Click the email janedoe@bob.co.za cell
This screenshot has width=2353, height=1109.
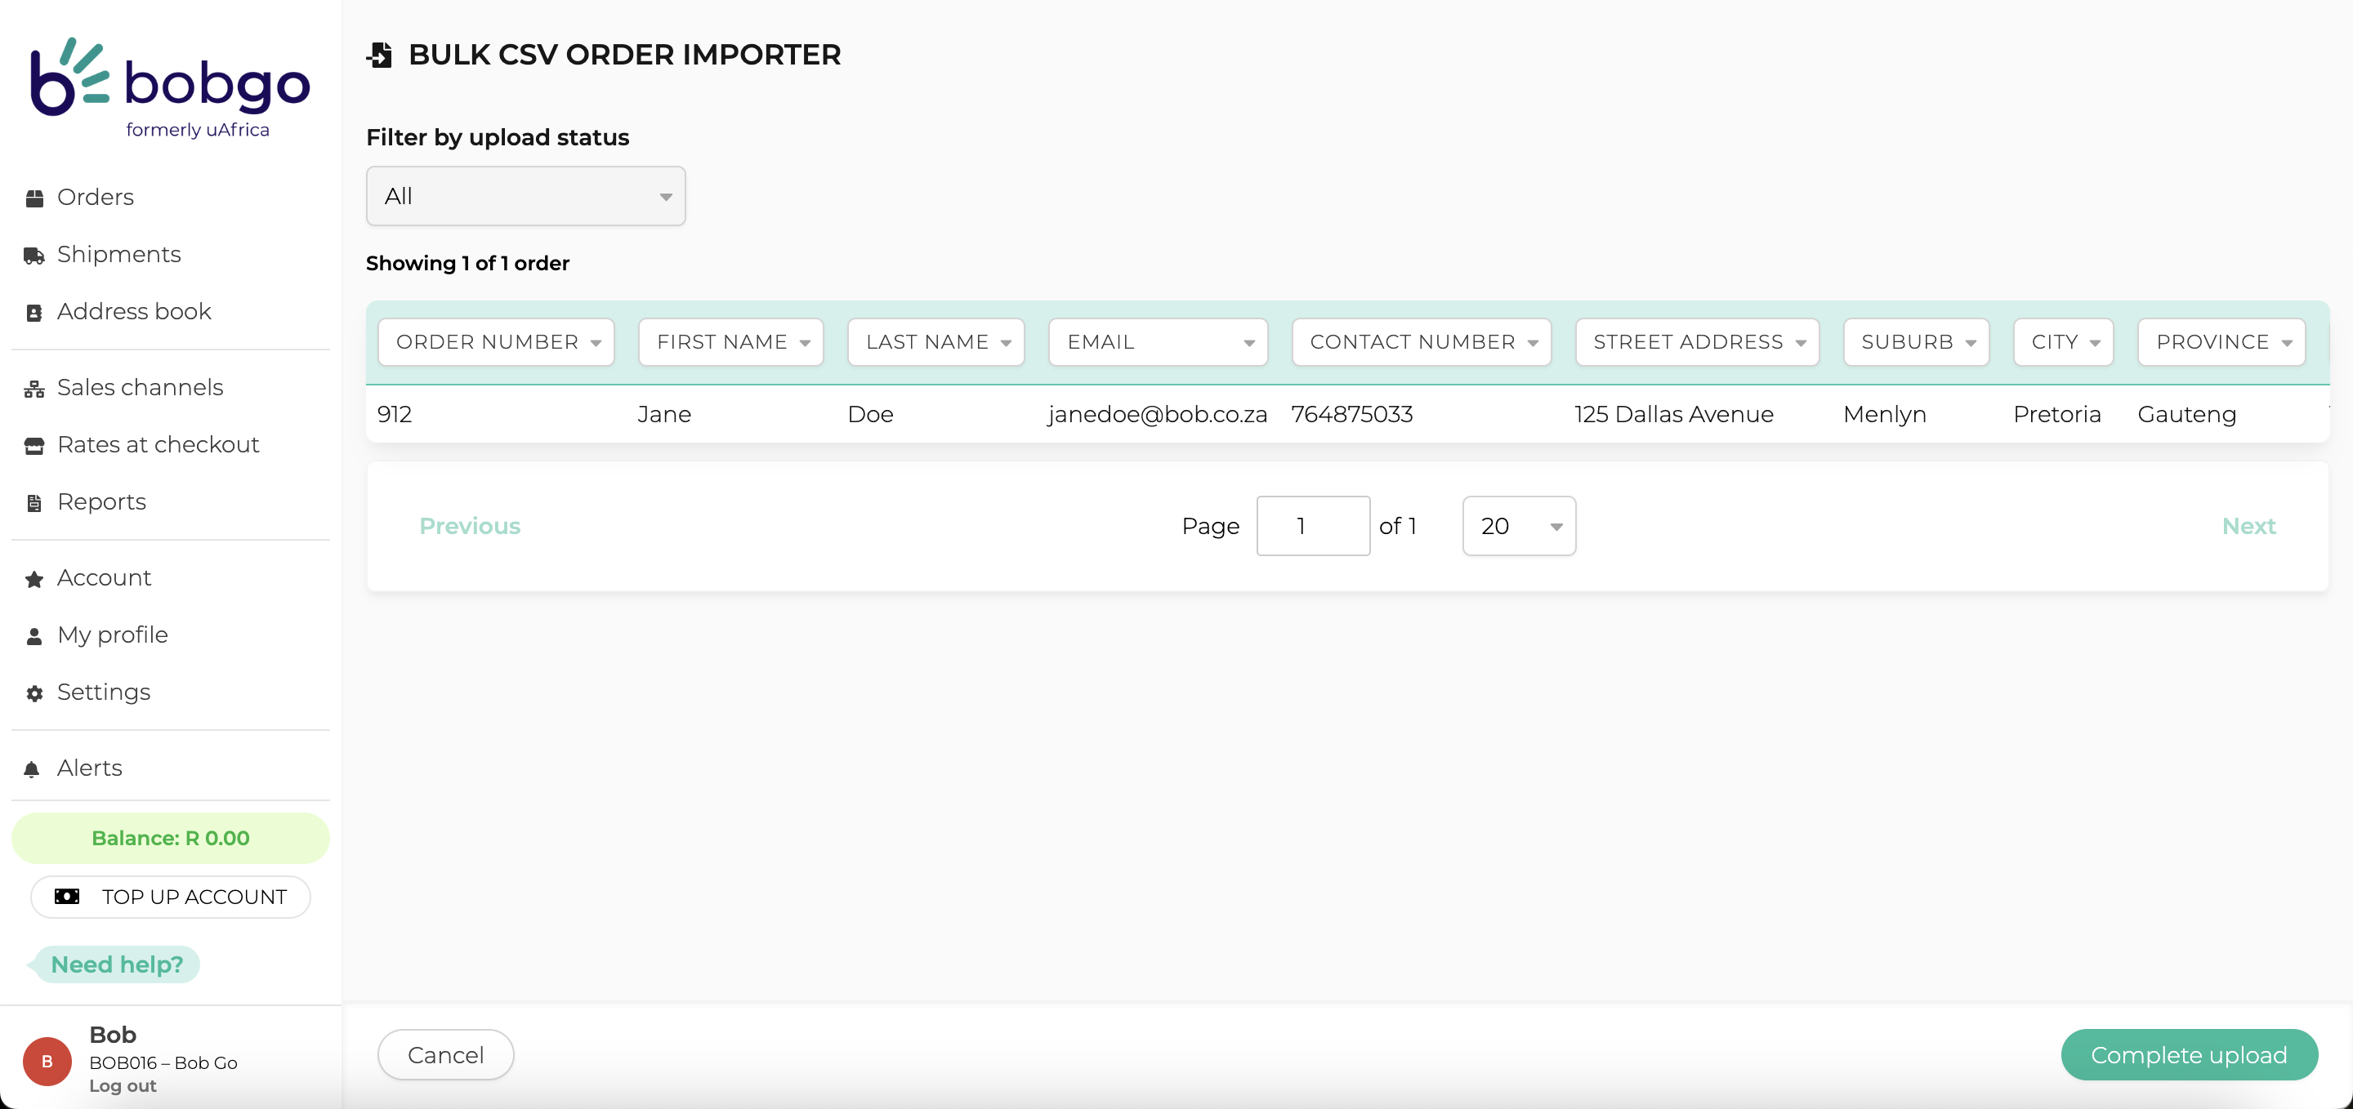click(1158, 414)
